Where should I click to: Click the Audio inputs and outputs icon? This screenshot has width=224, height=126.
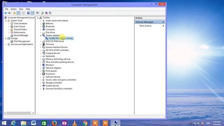point(43,21)
